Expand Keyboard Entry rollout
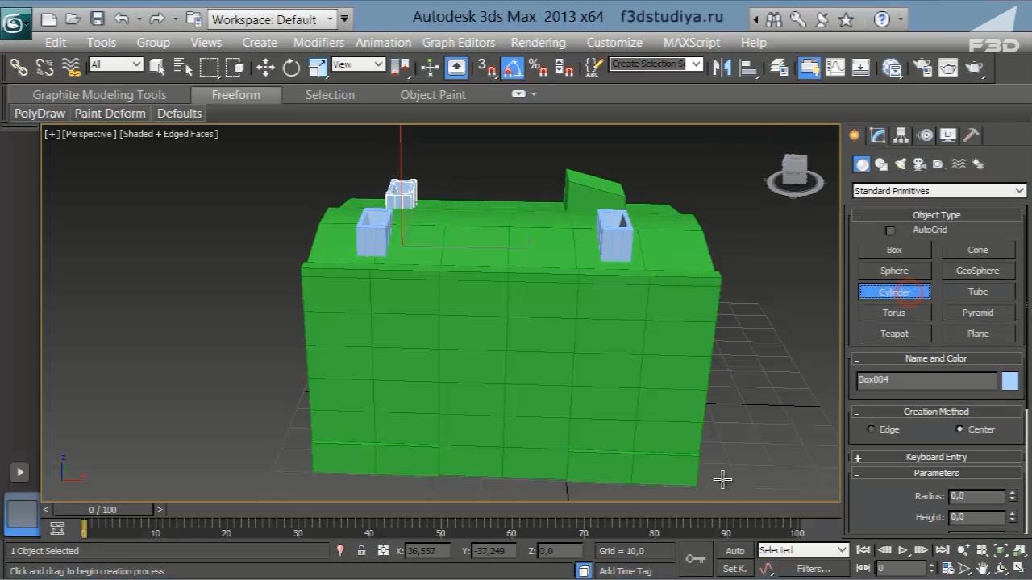Viewport: 1032px width, 580px height. click(x=936, y=457)
